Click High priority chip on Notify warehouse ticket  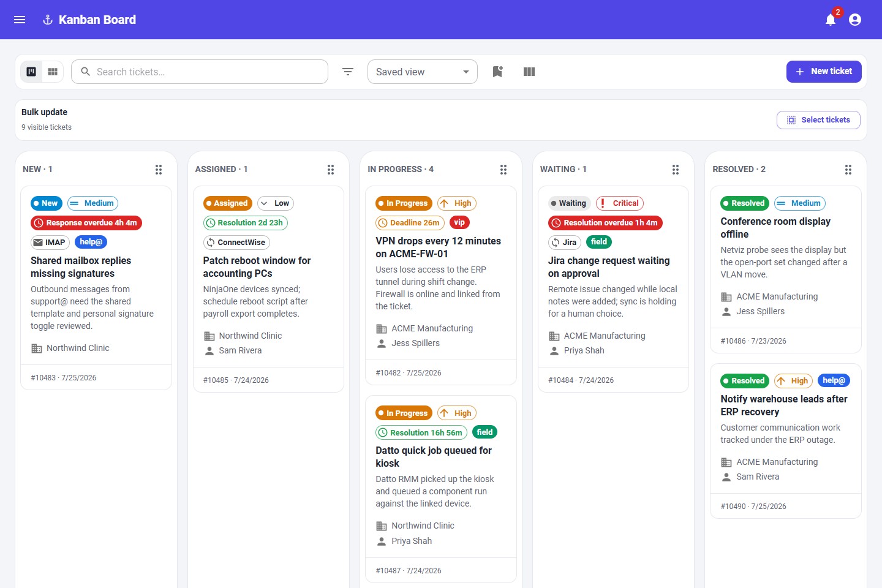point(794,381)
